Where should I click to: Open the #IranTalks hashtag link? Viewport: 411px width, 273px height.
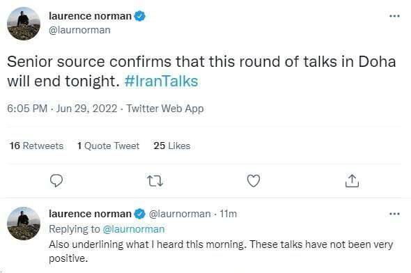coord(161,81)
